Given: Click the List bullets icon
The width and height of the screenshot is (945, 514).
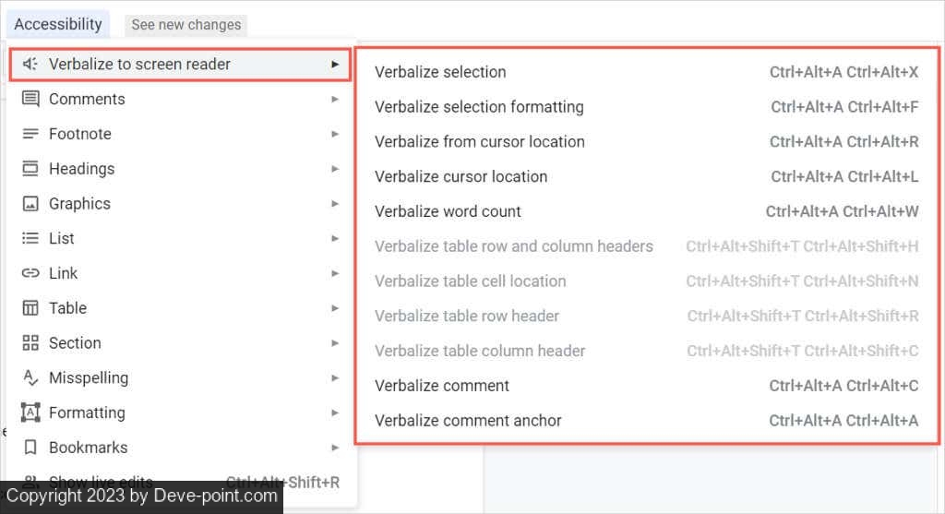Looking at the screenshot, I should pyautogui.click(x=30, y=238).
